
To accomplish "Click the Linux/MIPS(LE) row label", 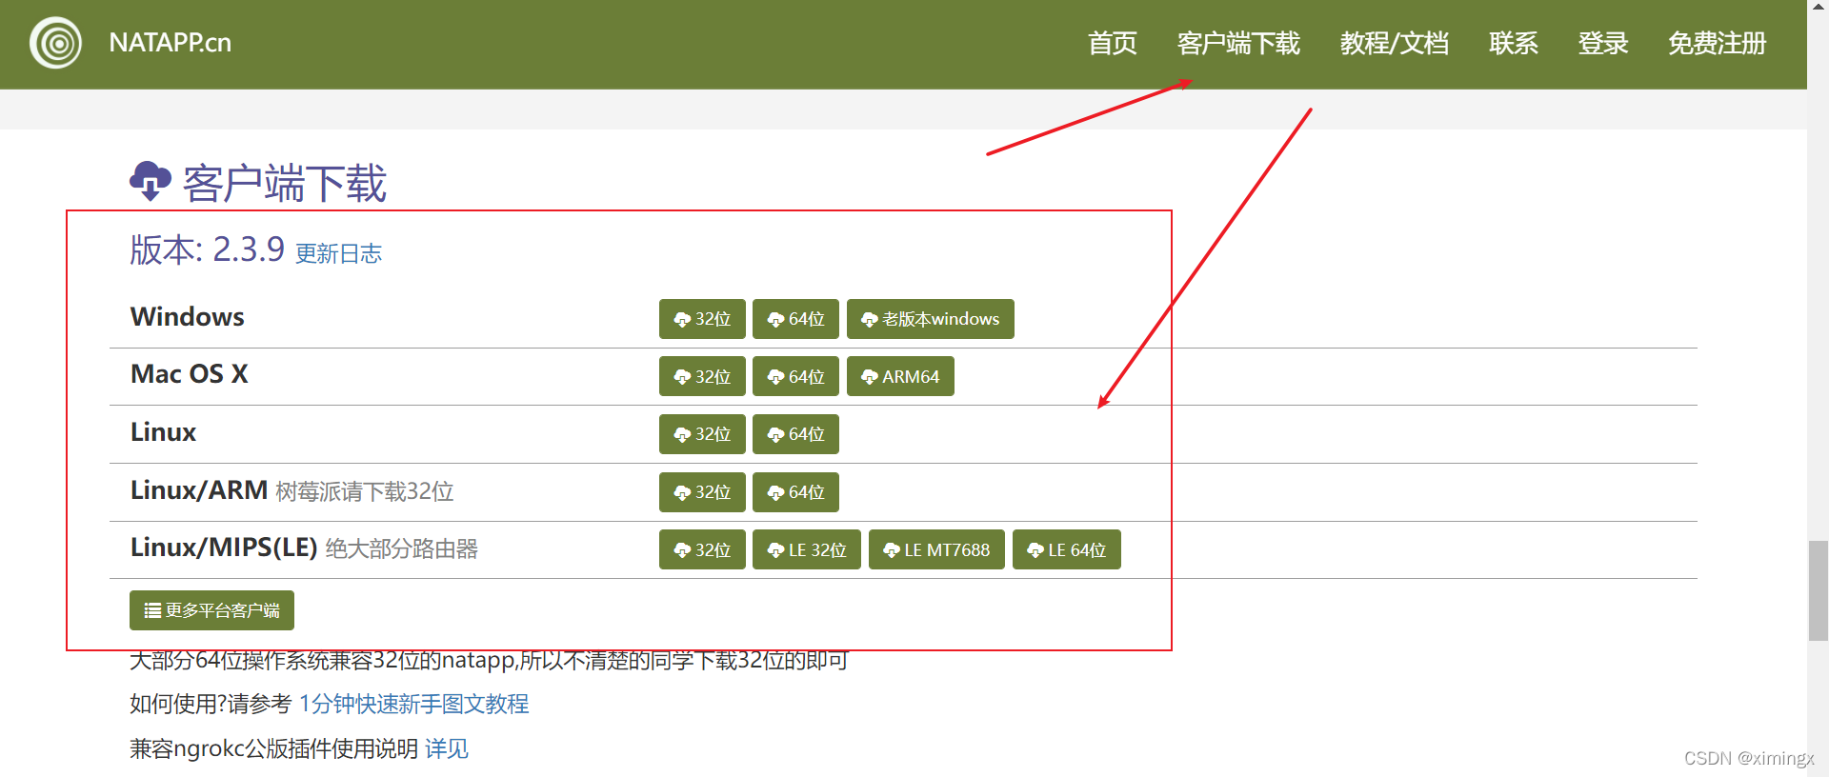I will point(224,548).
